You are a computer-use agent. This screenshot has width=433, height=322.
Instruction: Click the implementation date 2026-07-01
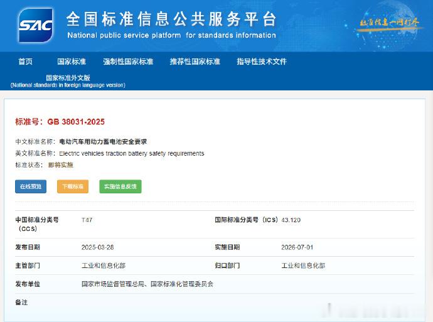(x=297, y=247)
